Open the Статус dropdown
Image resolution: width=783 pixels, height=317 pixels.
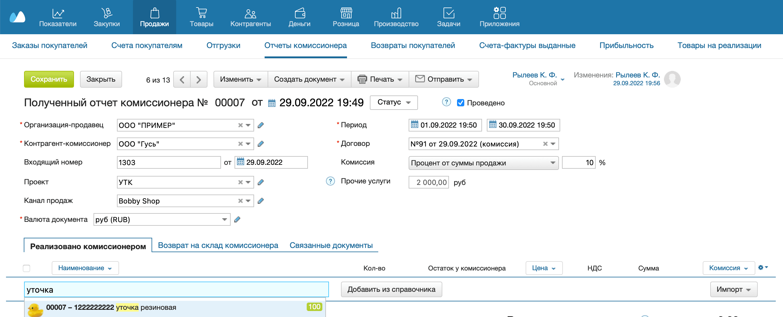393,103
